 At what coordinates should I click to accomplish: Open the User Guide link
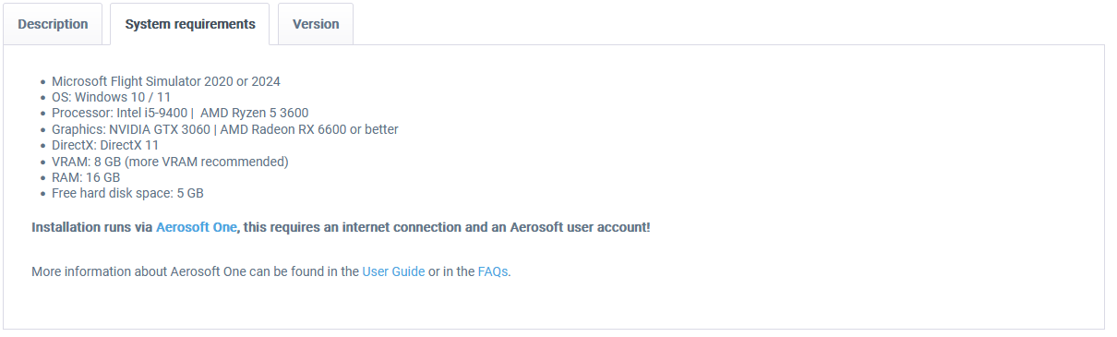tap(393, 271)
